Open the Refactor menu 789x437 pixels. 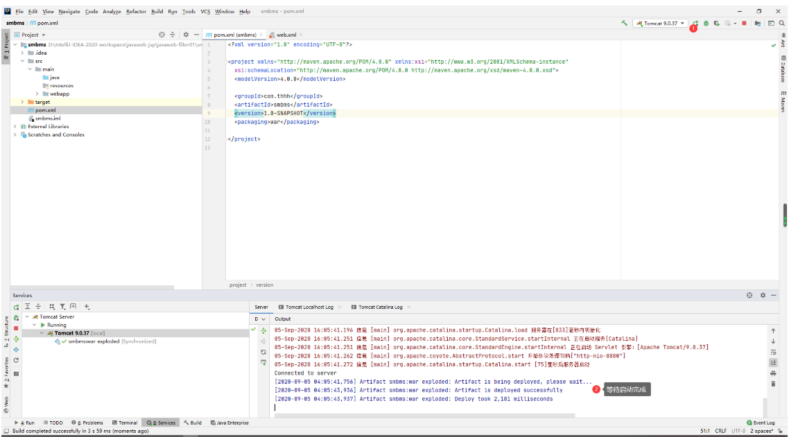136,12
